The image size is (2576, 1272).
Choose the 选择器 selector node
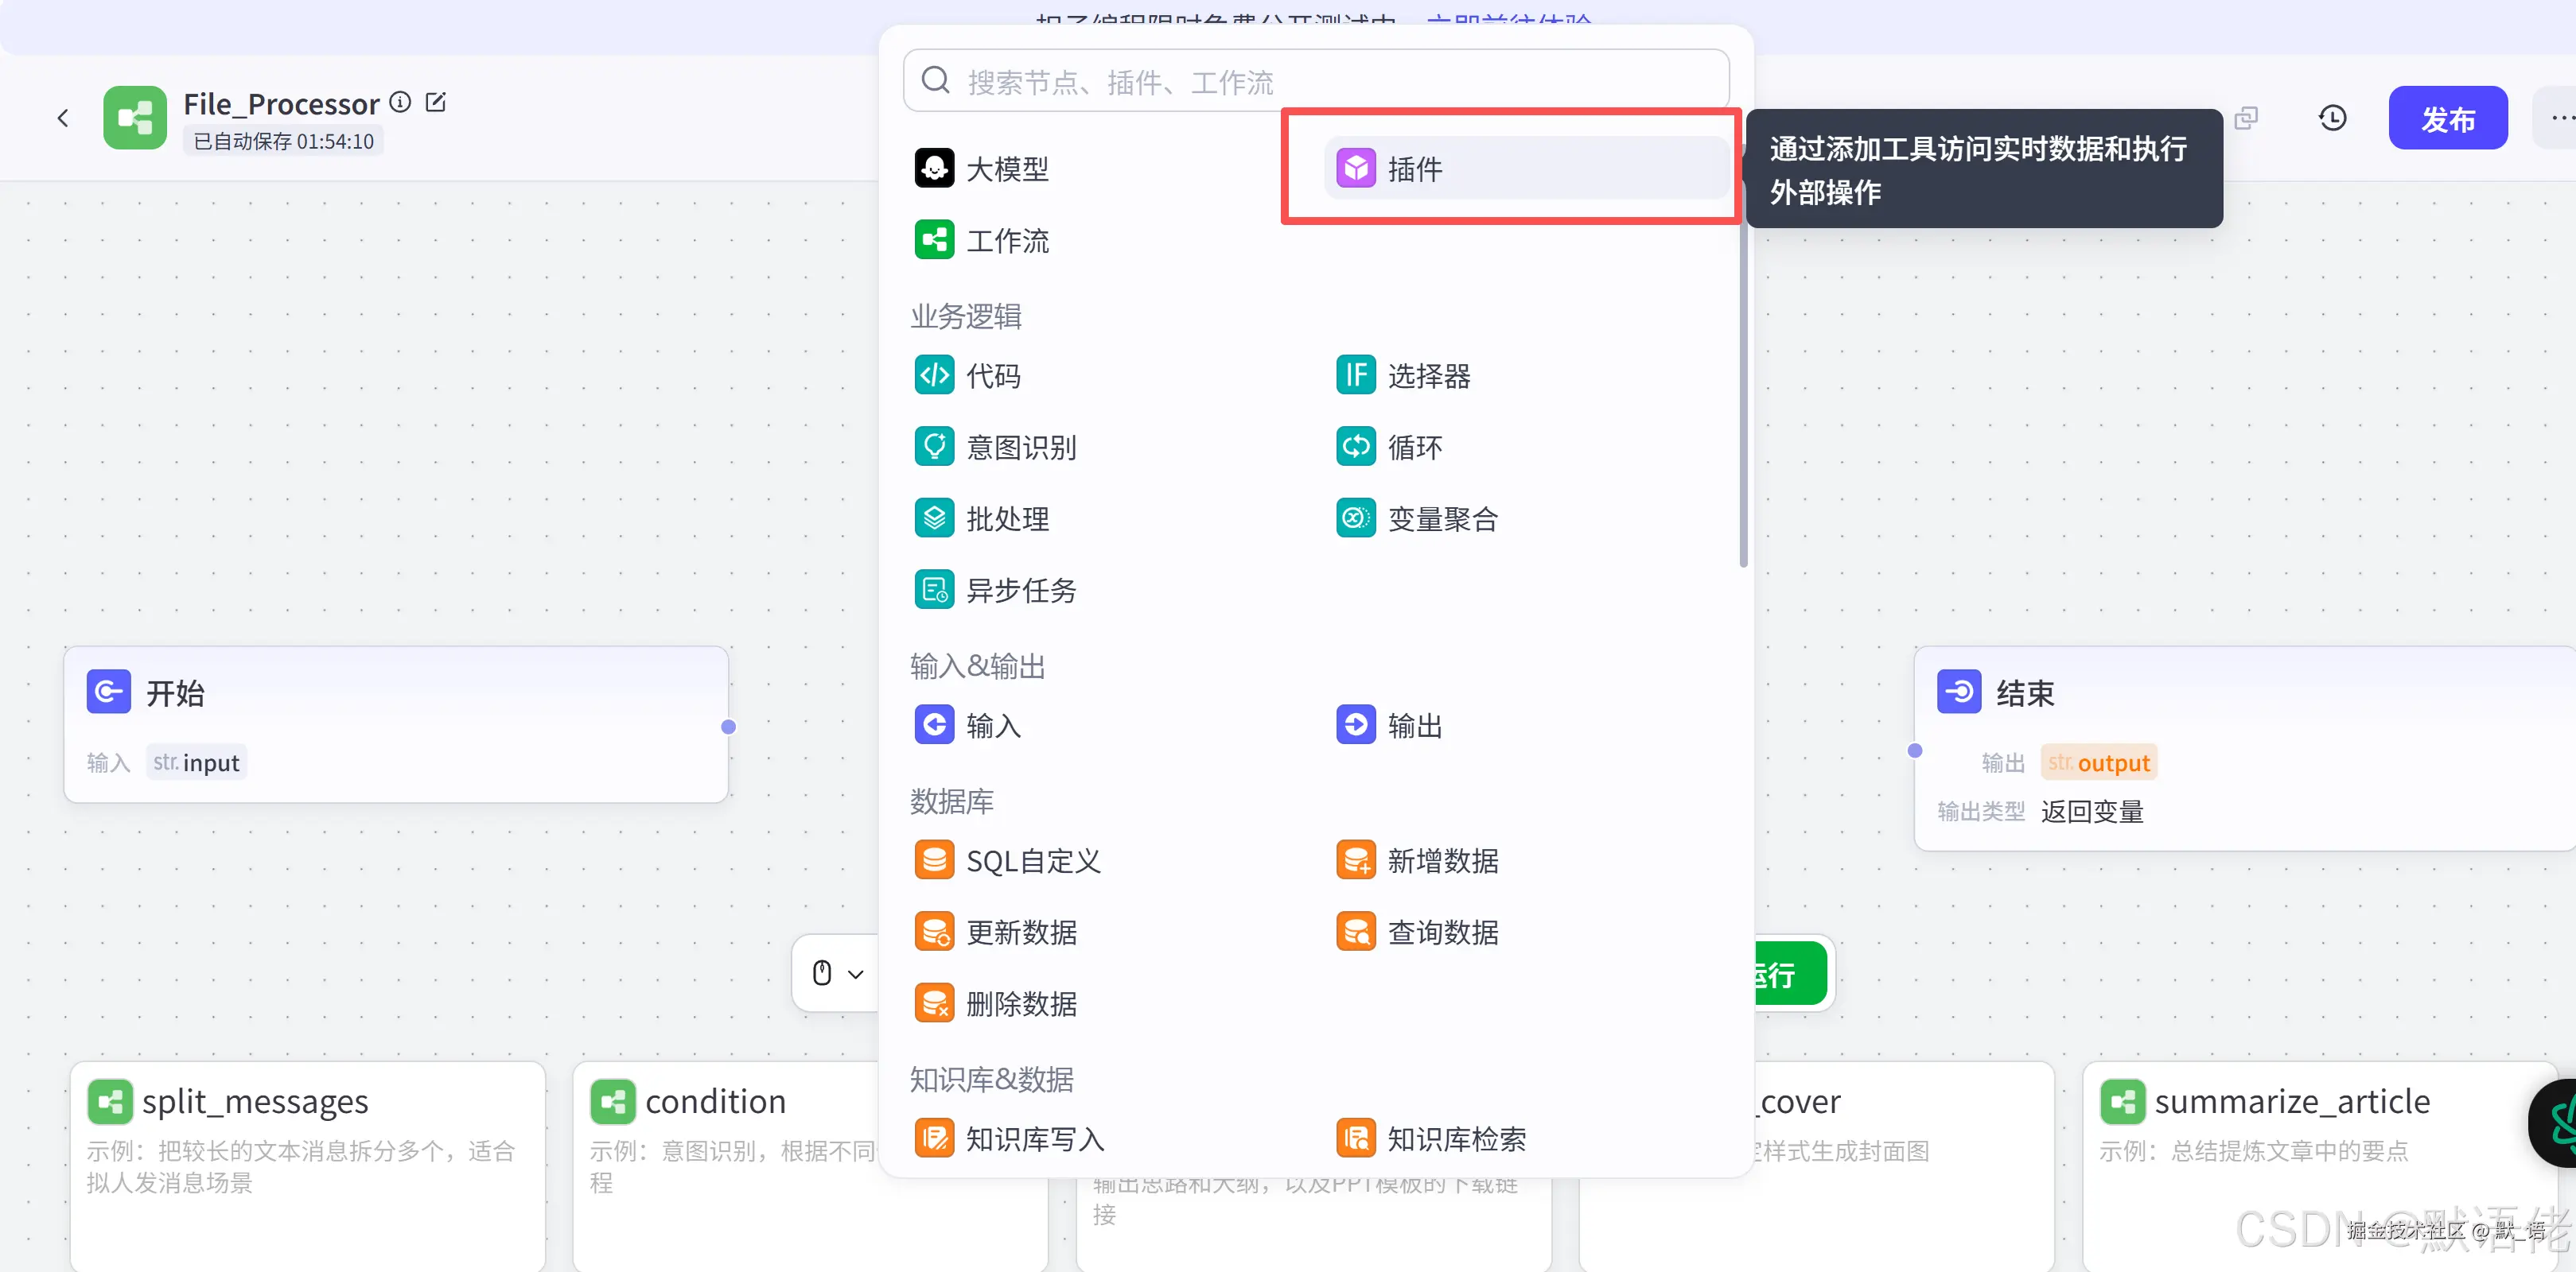(x=1429, y=374)
